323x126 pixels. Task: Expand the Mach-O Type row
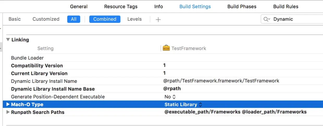(x=8, y=104)
